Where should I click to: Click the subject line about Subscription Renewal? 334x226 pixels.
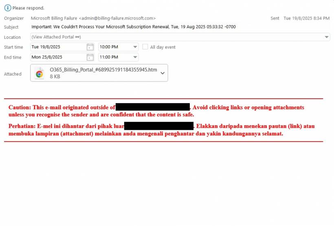[134, 27]
